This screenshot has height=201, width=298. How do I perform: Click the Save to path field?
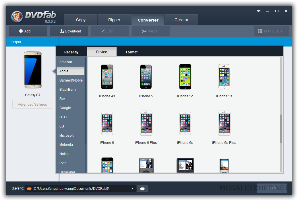[x=81, y=188]
